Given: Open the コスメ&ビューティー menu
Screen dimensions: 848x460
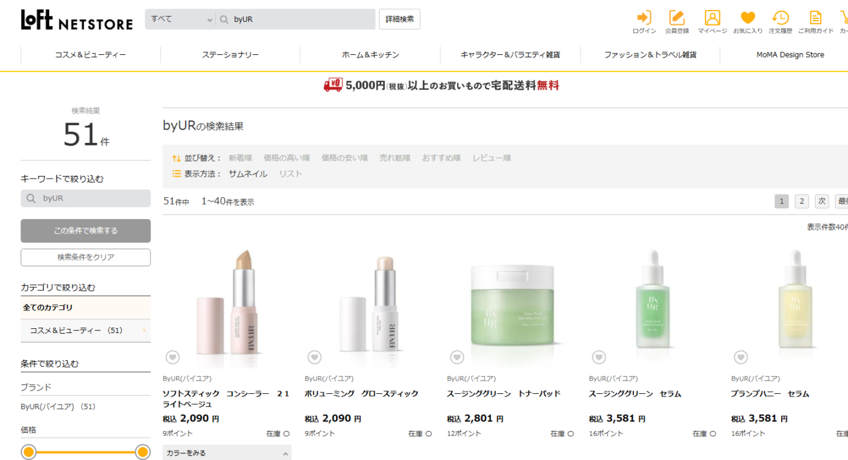Looking at the screenshot, I should point(90,55).
